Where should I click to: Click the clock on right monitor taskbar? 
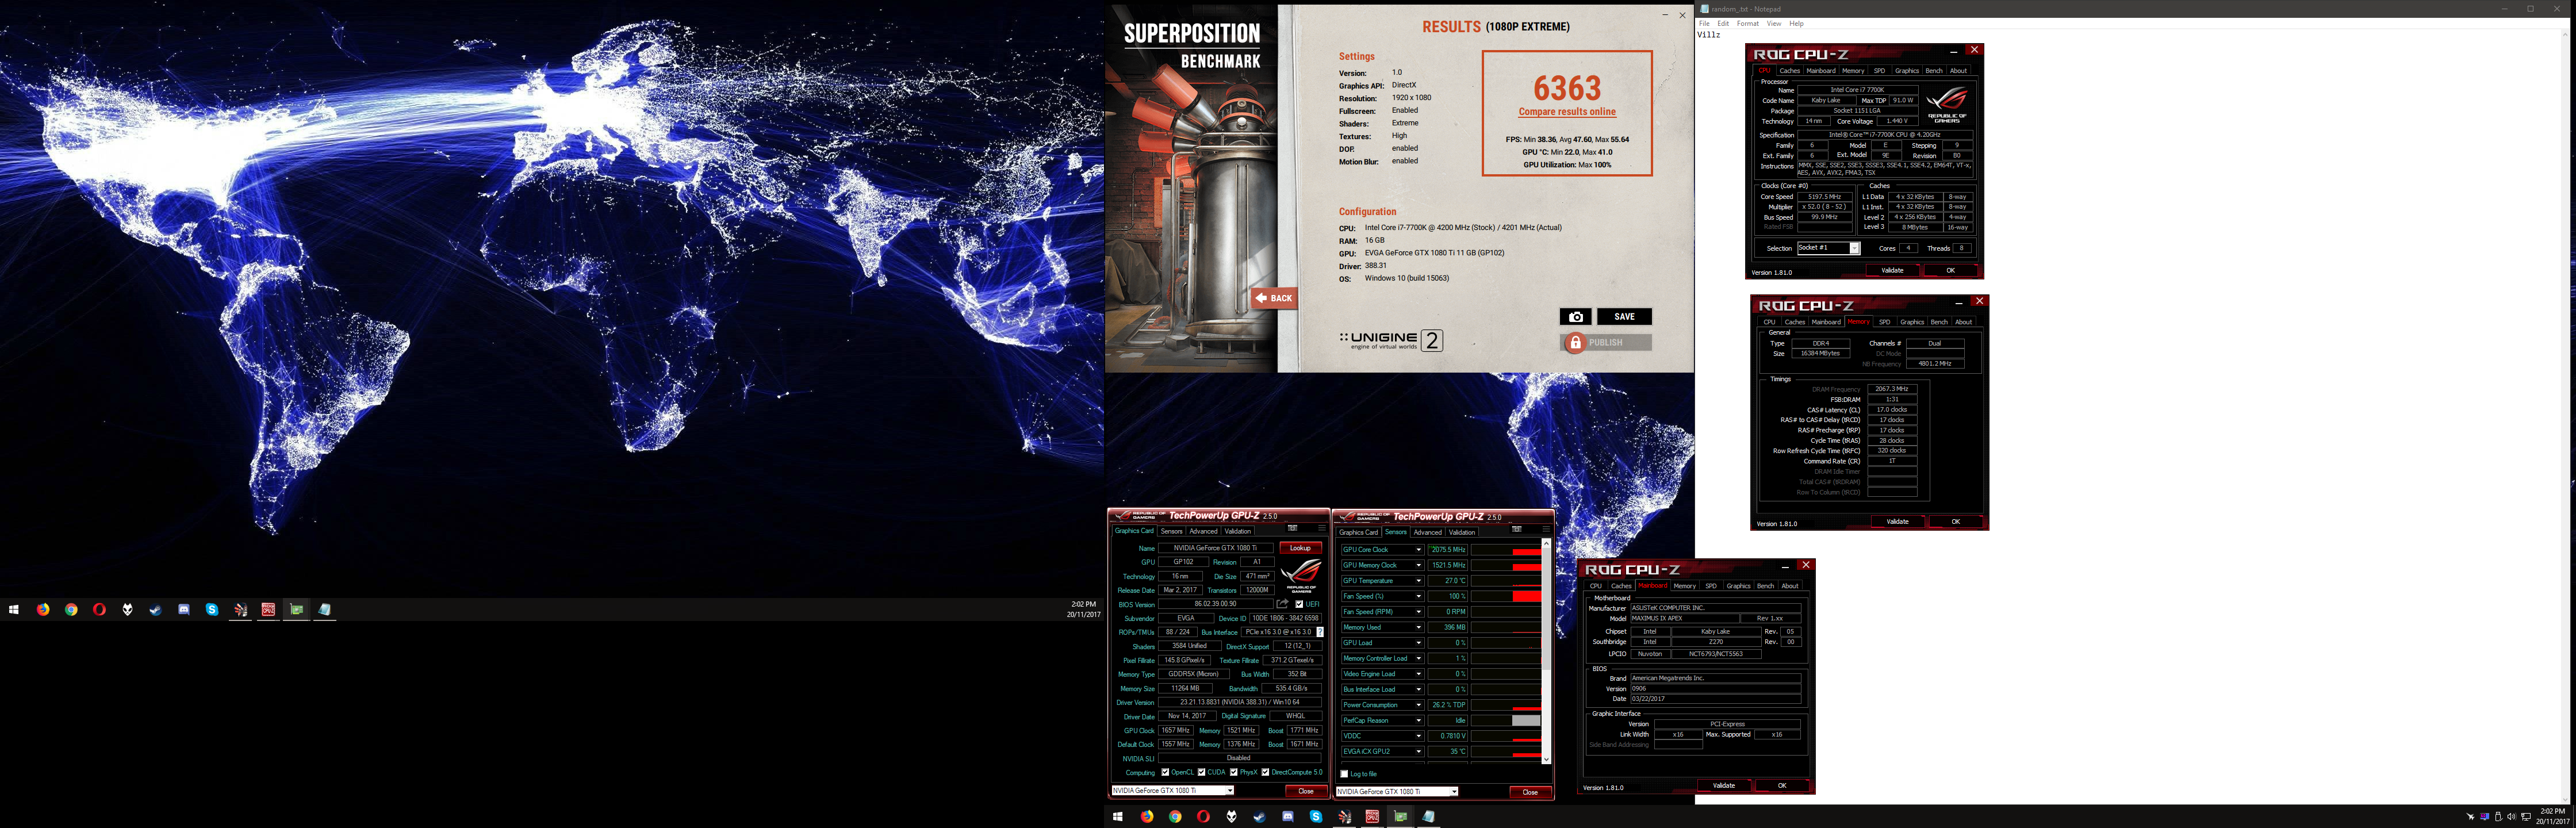(2553, 816)
